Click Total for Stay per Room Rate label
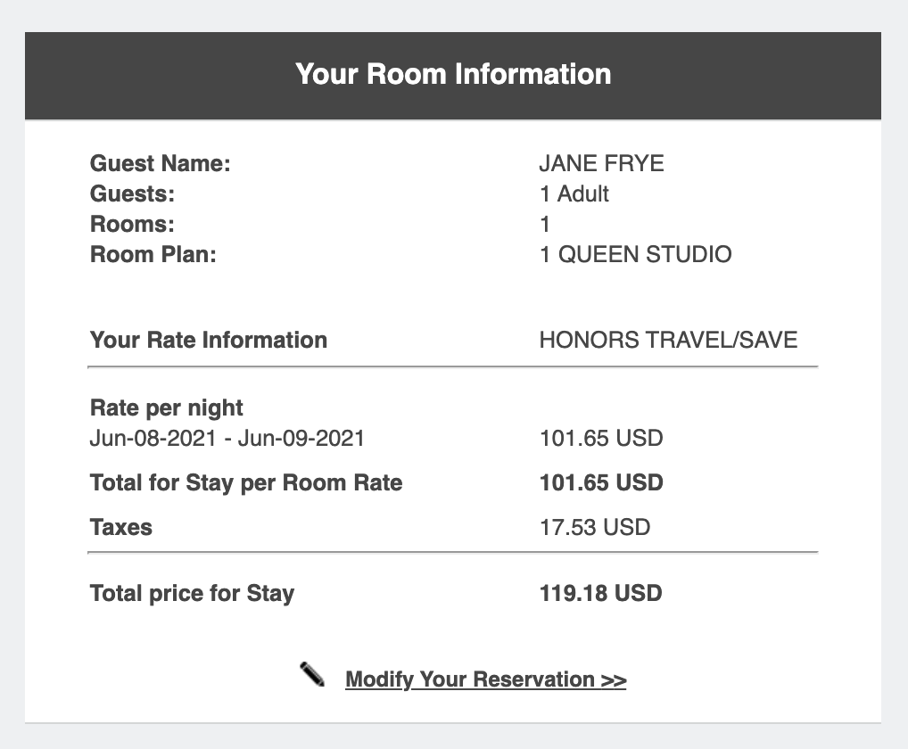908x749 pixels. click(246, 482)
